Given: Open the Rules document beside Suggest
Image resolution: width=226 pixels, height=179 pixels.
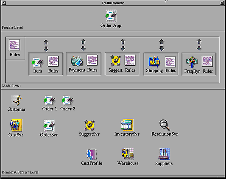Looking at the screenshot, I should tap(130, 60).
